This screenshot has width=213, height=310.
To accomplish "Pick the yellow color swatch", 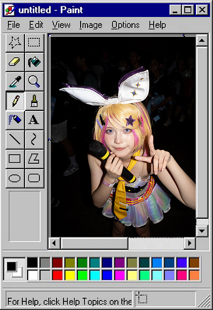I will (70, 275).
